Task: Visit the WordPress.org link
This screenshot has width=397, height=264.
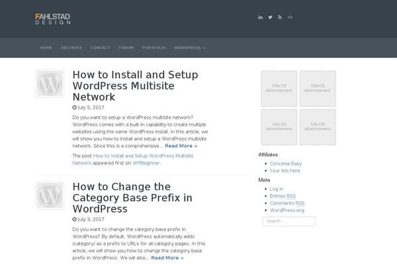Action: (287, 210)
